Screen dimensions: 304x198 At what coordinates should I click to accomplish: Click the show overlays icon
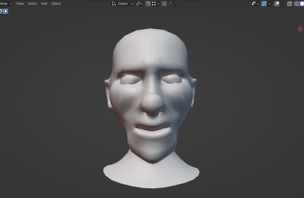click(x=277, y=4)
